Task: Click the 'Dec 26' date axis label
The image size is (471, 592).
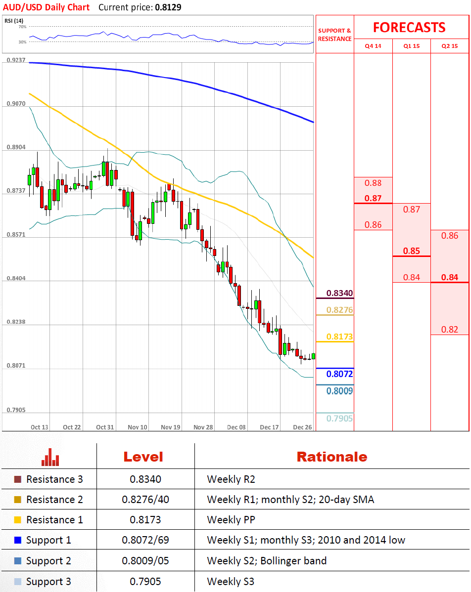Action: pos(302,427)
